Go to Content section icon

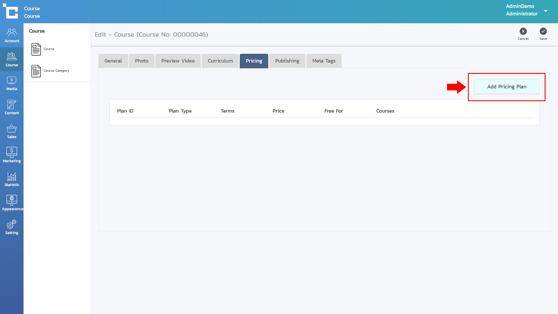click(12, 107)
